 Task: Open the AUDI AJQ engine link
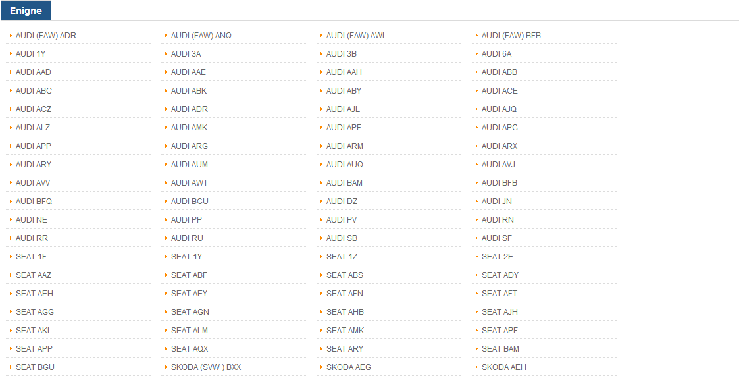pyautogui.click(x=499, y=109)
